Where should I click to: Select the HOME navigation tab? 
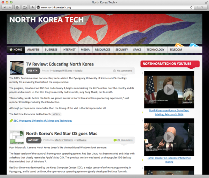[16, 50]
